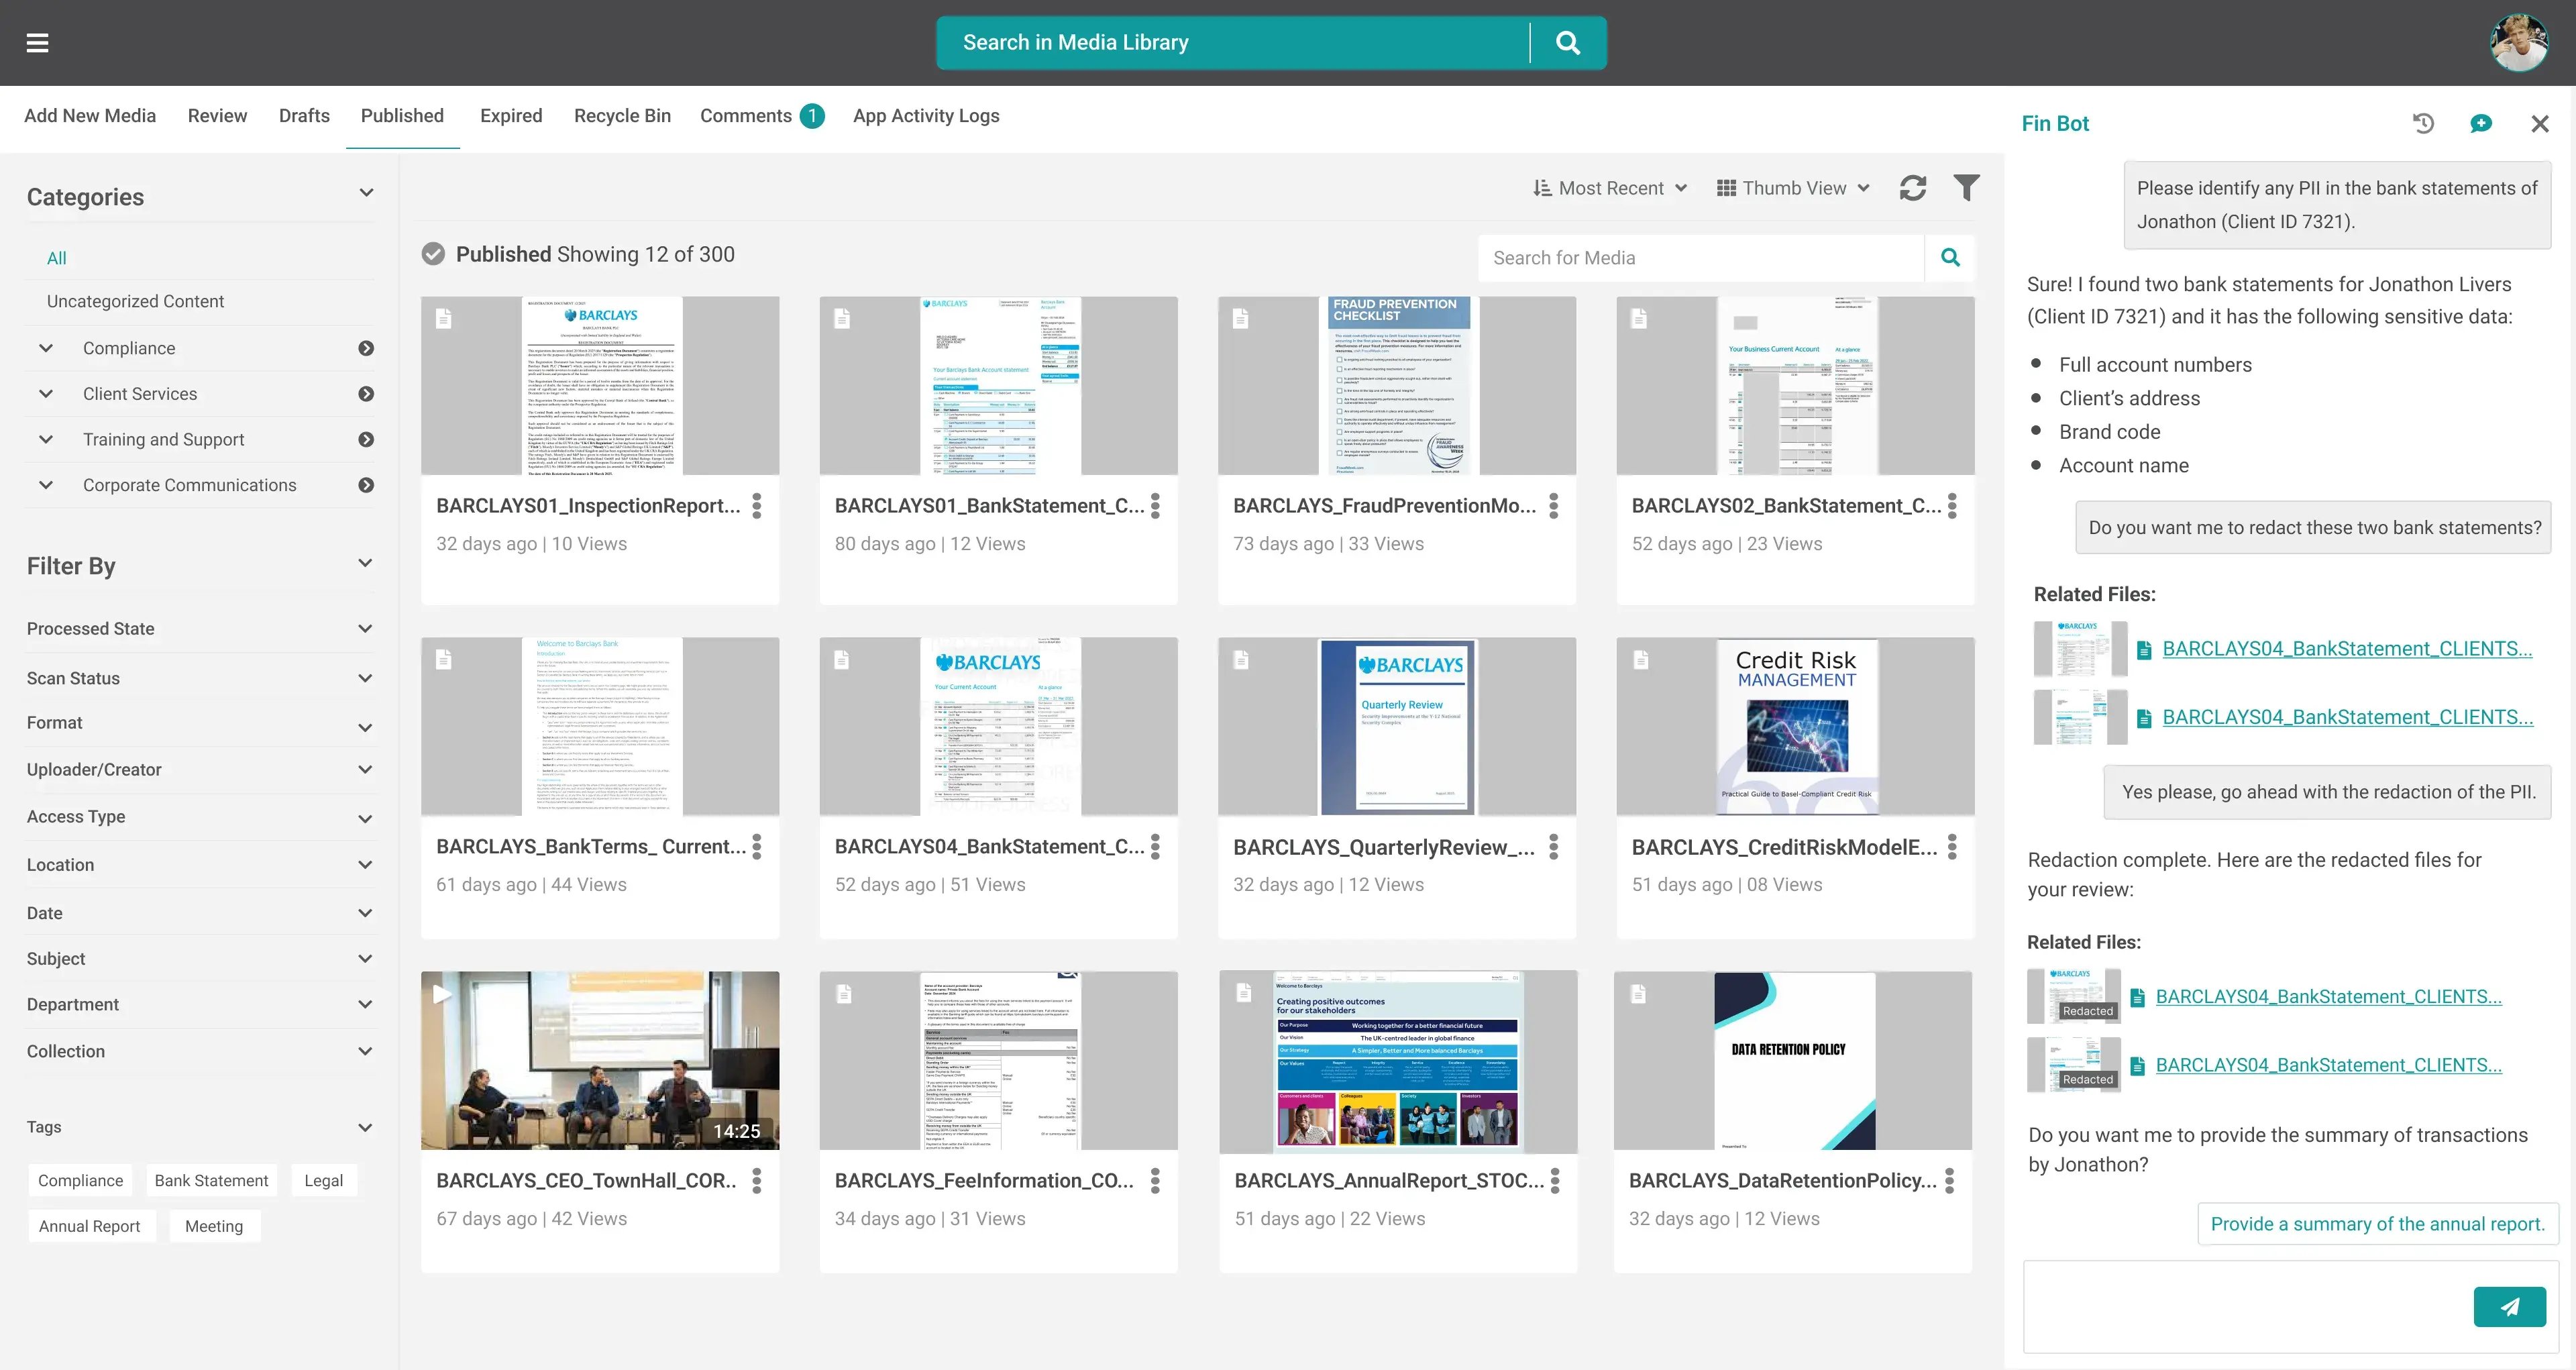Select the All category
Screen dimensions: 2576x1370
tap(57, 258)
